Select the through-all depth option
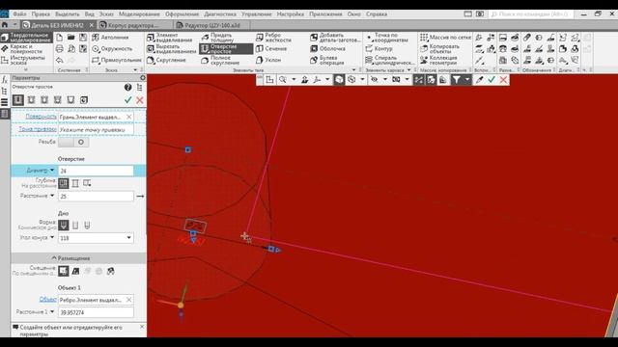The image size is (618, 347). (x=75, y=183)
